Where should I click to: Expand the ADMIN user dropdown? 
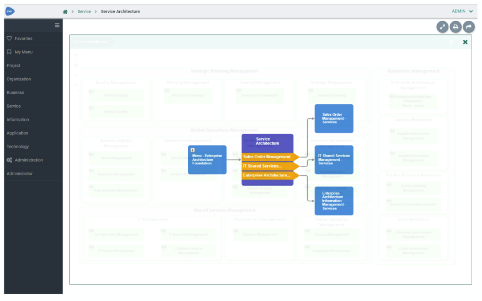click(x=462, y=11)
